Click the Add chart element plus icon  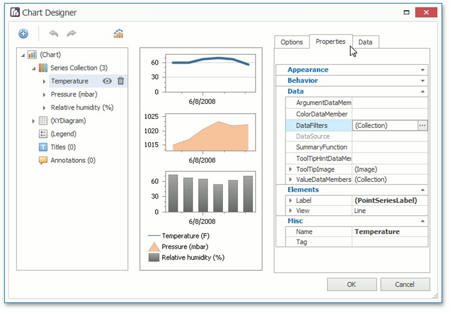click(23, 34)
